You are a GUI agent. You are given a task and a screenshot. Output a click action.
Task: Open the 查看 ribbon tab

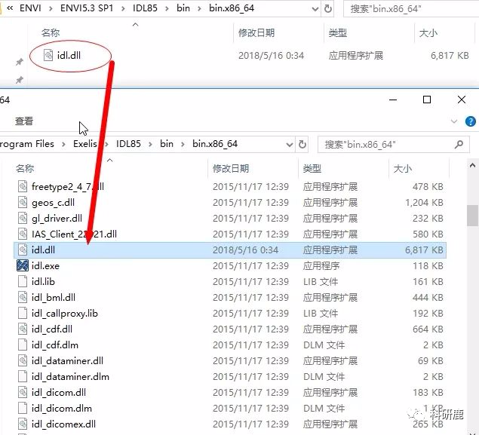(x=24, y=121)
